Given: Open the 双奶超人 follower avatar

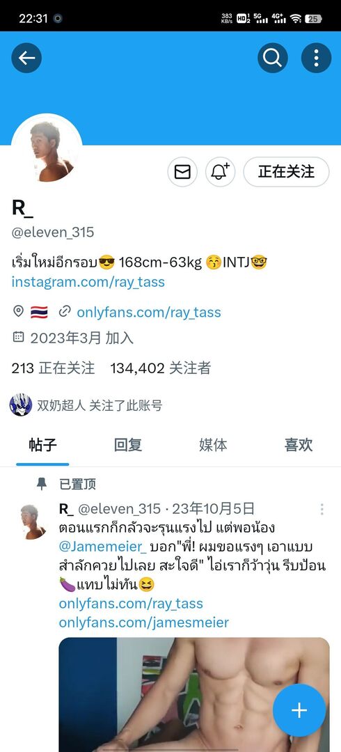Looking at the screenshot, I should (x=21, y=405).
